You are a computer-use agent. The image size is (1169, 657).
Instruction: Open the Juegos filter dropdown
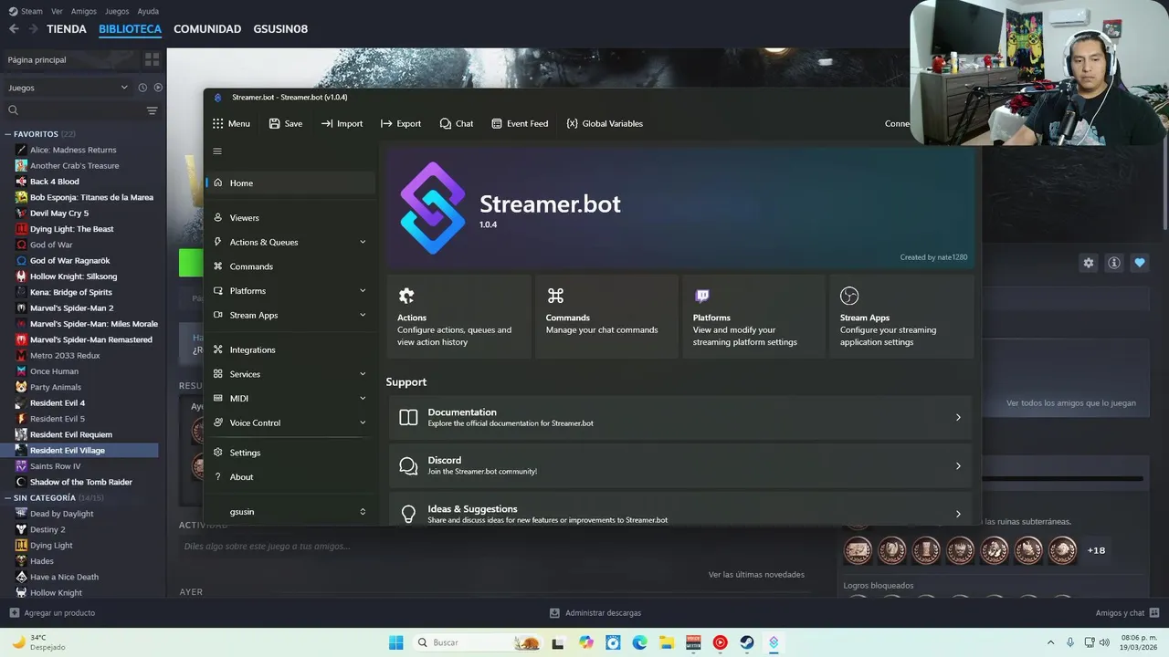pos(68,88)
